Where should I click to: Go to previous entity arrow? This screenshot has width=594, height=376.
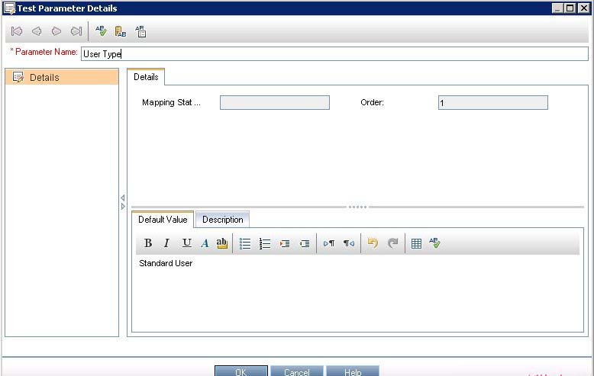pos(37,31)
